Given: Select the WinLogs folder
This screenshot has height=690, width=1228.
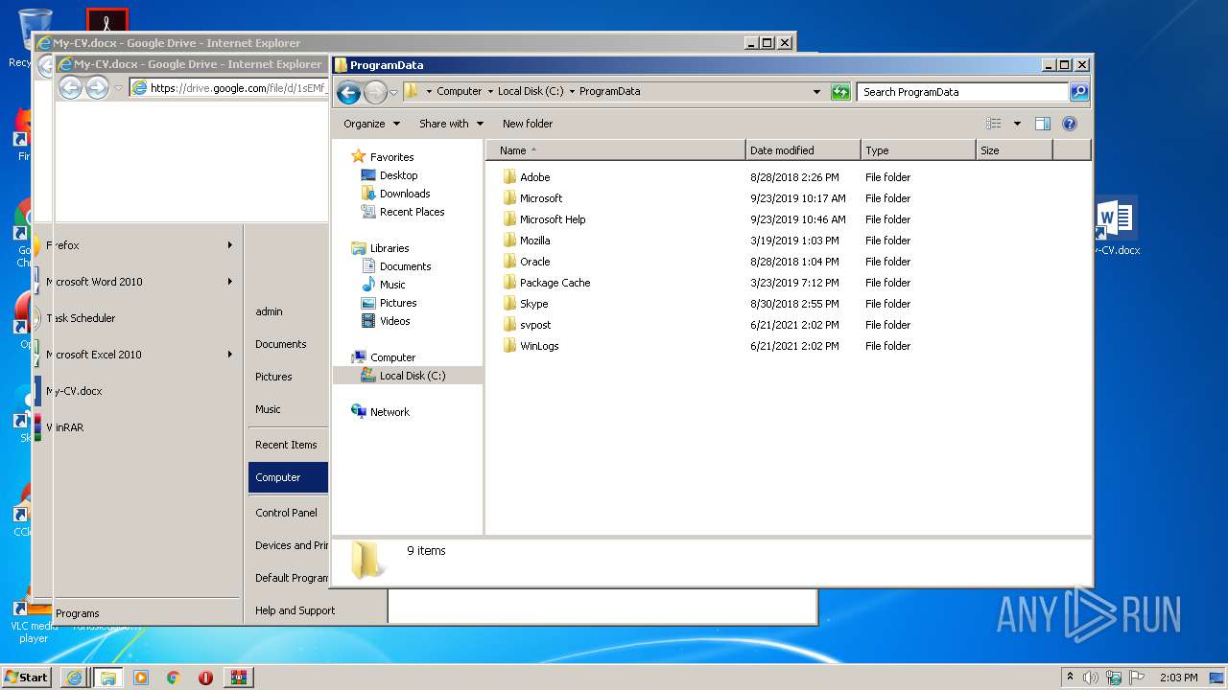Looking at the screenshot, I should (530, 346).
